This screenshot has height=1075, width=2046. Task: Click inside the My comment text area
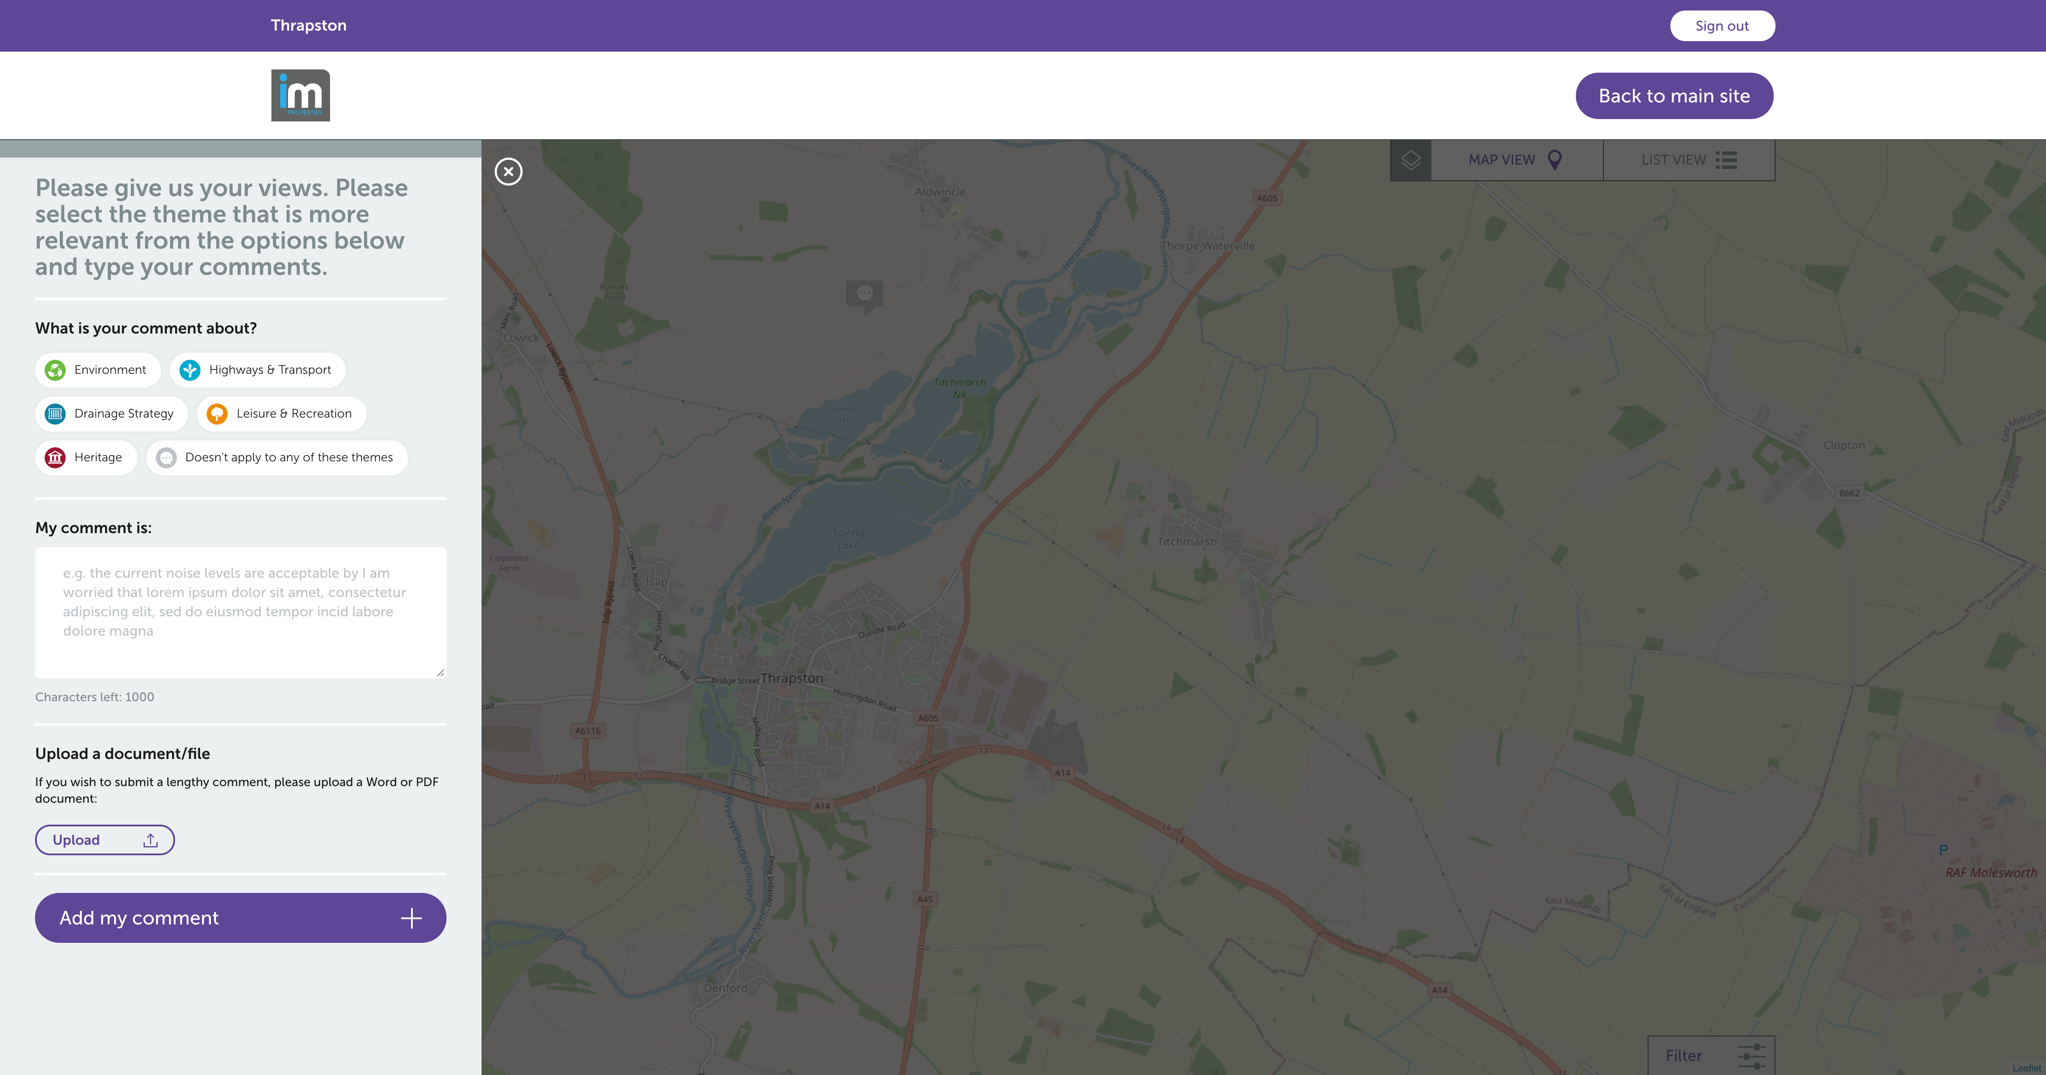click(241, 612)
